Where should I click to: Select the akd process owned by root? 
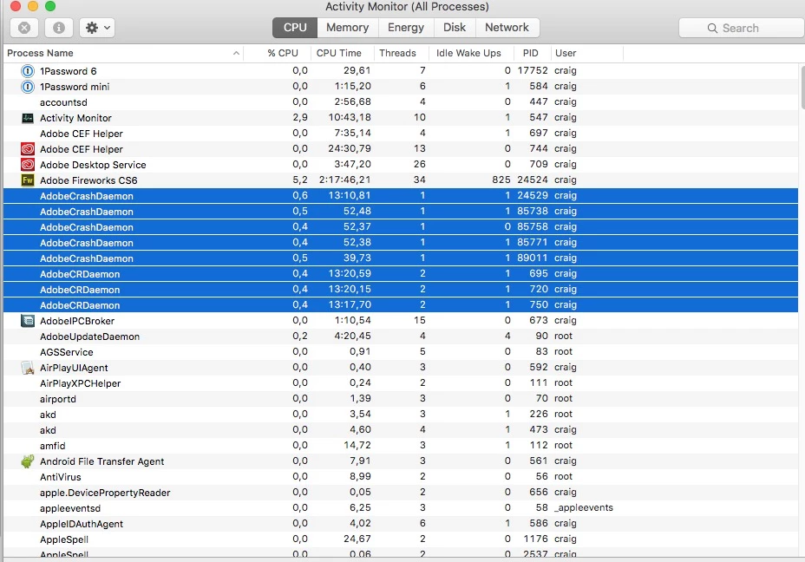click(401, 415)
